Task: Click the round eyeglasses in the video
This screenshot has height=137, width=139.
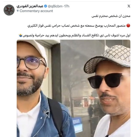Action: tap(31, 63)
